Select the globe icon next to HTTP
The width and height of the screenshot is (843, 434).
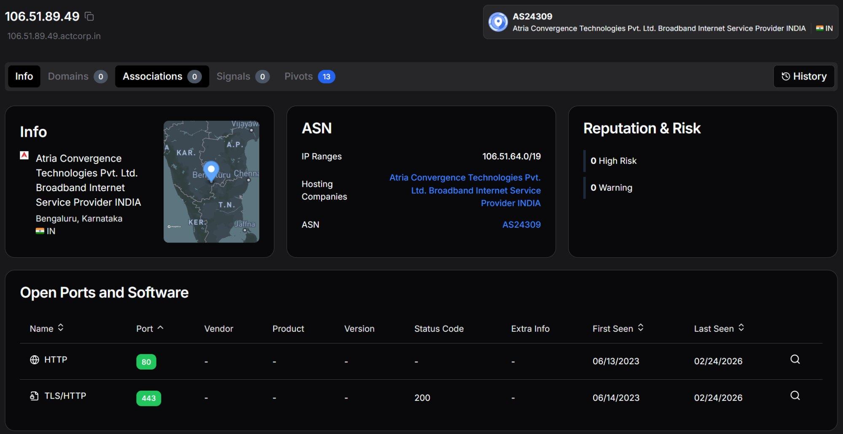tap(35, 359)
